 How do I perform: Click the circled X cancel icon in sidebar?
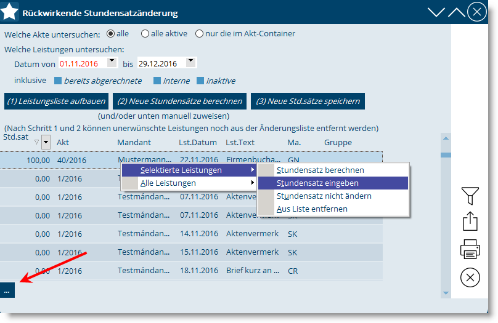click(470, 277)
